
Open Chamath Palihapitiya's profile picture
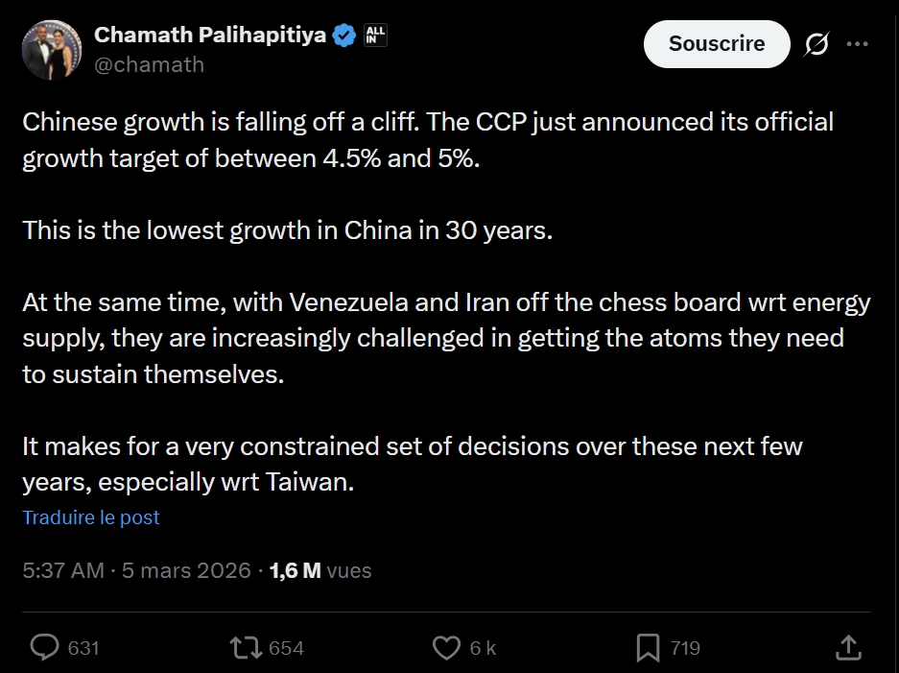click(52, 50)
